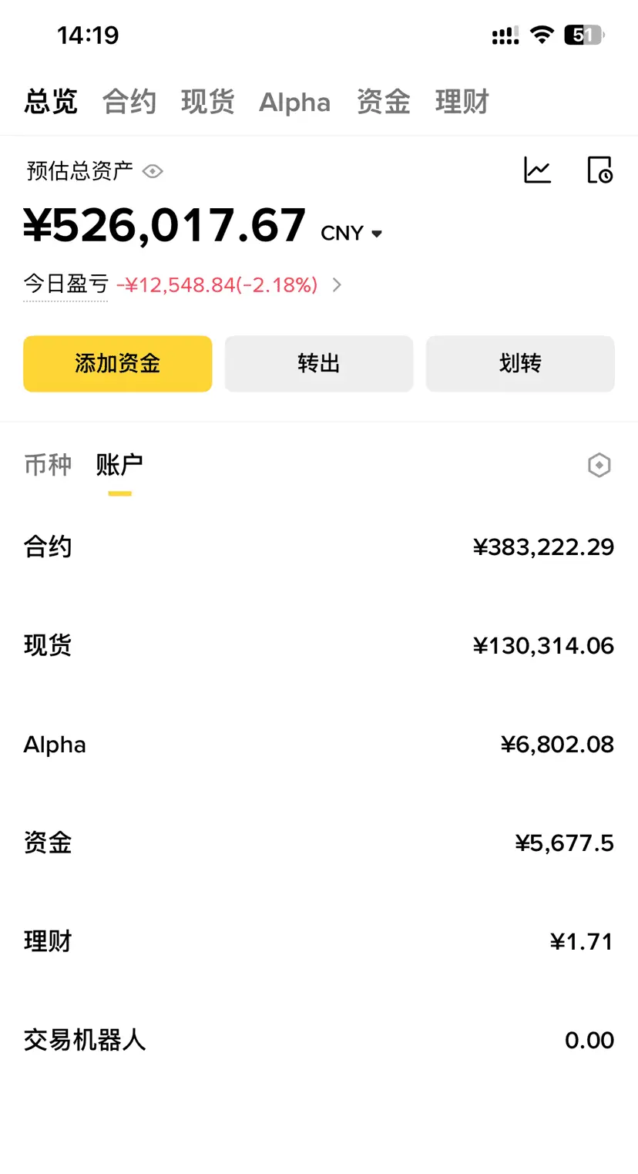This screenshot has width=638, height=1174.
Task: Hide the estimated total assets balance
Action: pyautogui.click(x=153, y=170)
